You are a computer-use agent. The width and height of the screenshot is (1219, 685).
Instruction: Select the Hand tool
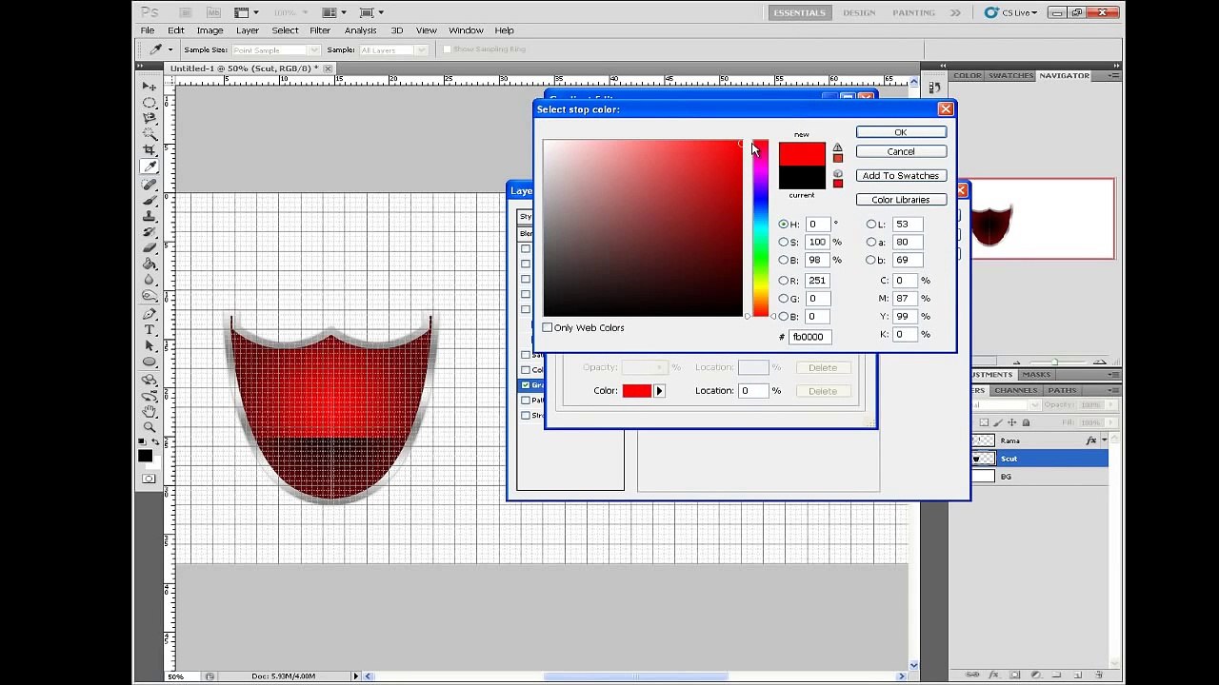point(150,411)
